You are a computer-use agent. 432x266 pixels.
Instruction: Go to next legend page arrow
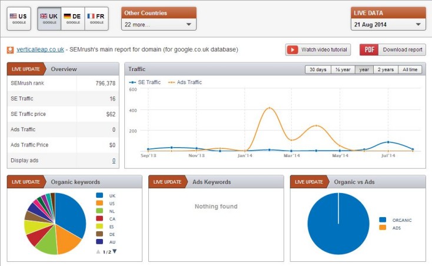(x=115, y=251)
